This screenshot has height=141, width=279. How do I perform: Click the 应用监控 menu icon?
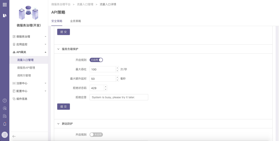coord(14,44)
